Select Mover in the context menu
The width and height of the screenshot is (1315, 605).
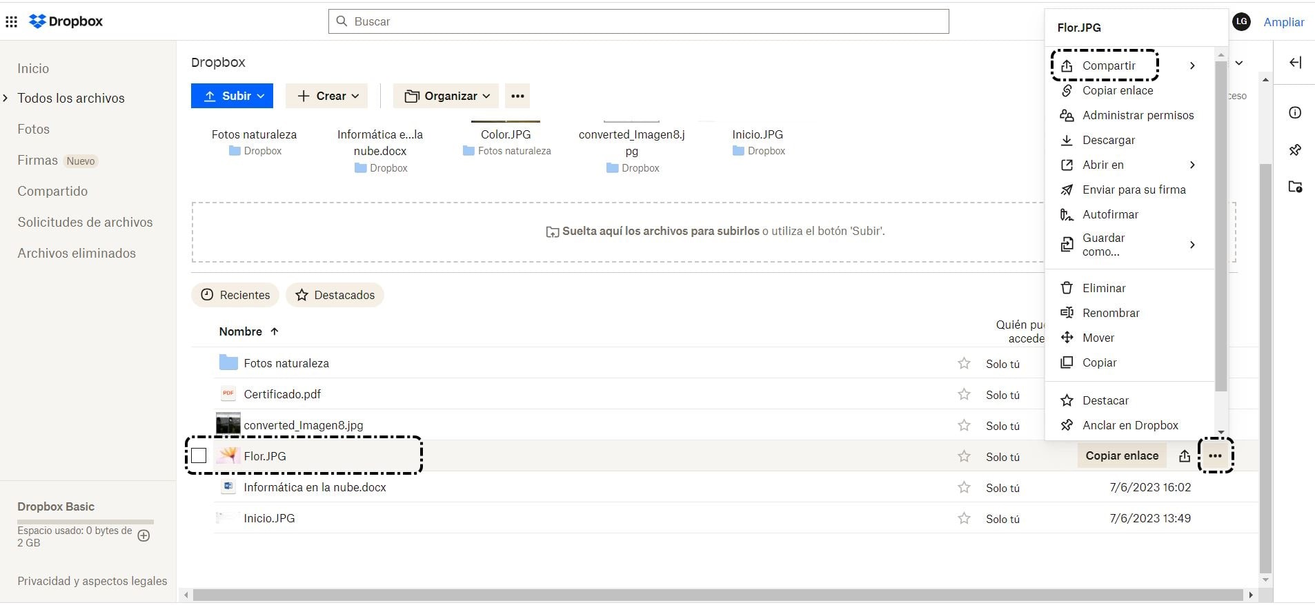(1098, 338)
